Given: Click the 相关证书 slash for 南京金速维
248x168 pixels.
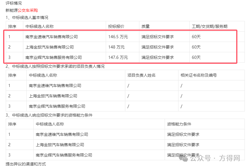Looking at the screenshot, I should tap(181, 86).
